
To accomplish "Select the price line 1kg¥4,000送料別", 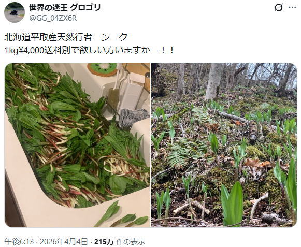I will (37, 51).
